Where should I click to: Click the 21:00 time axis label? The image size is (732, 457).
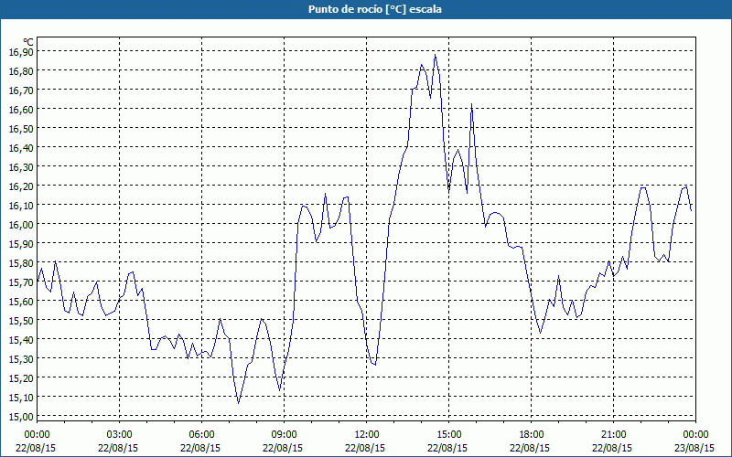coord(613,435)
